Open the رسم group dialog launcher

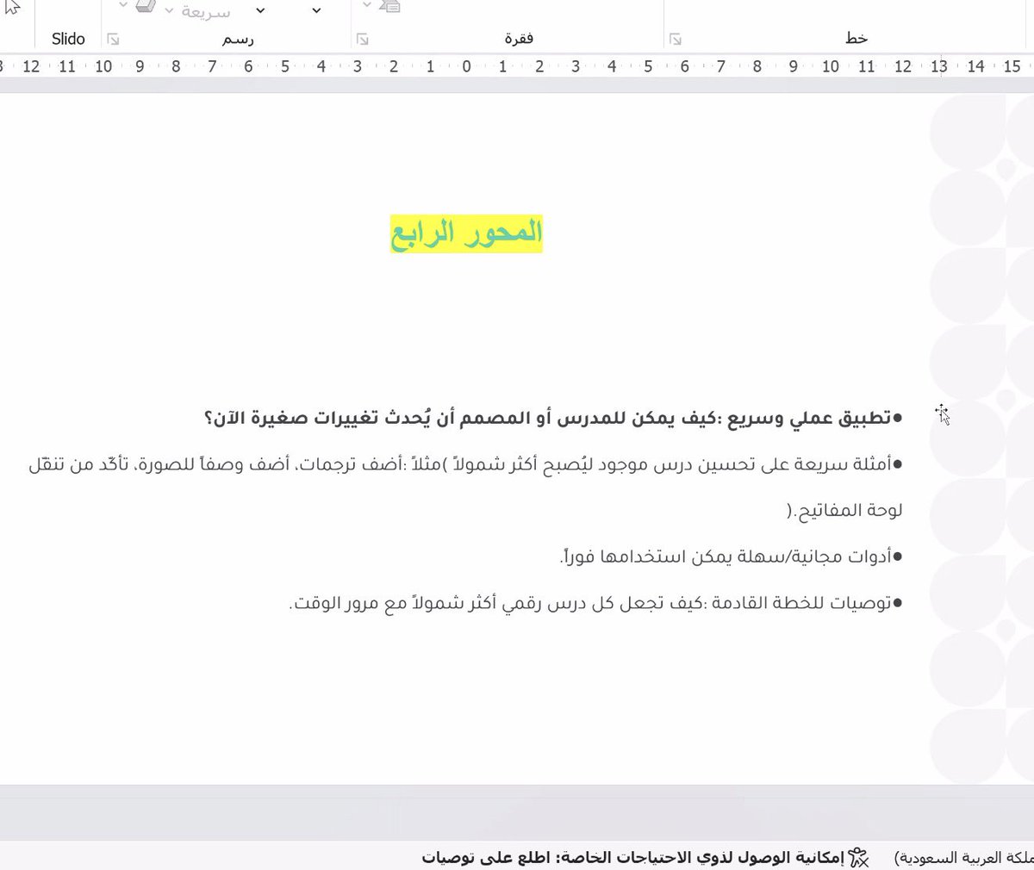click(x=113, y=39)
